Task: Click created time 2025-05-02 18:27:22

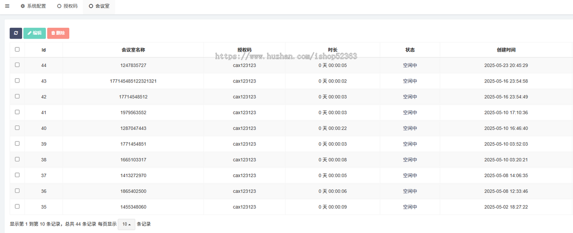Action: point(506,207)
